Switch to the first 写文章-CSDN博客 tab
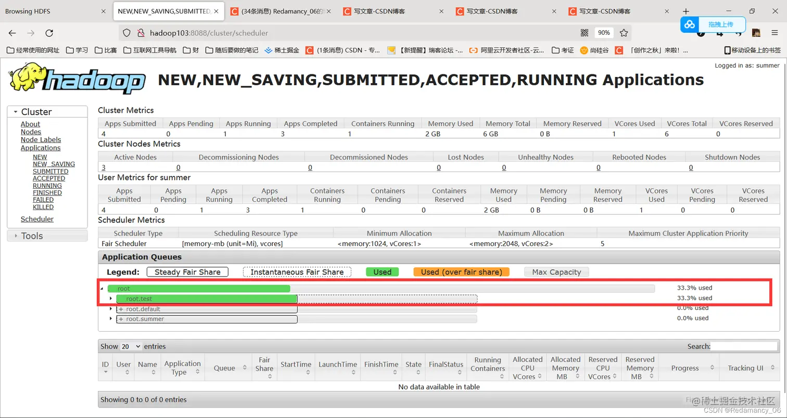 point(394,11)
